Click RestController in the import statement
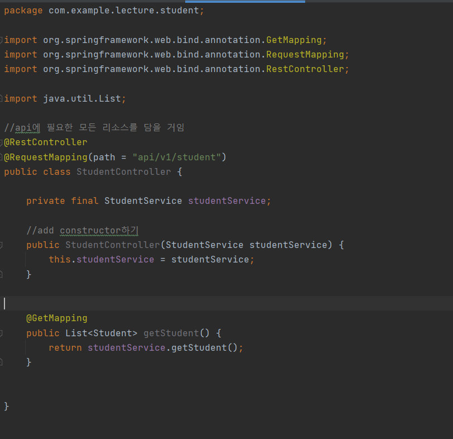The image size is (453, 439). (x=305, y=69)
